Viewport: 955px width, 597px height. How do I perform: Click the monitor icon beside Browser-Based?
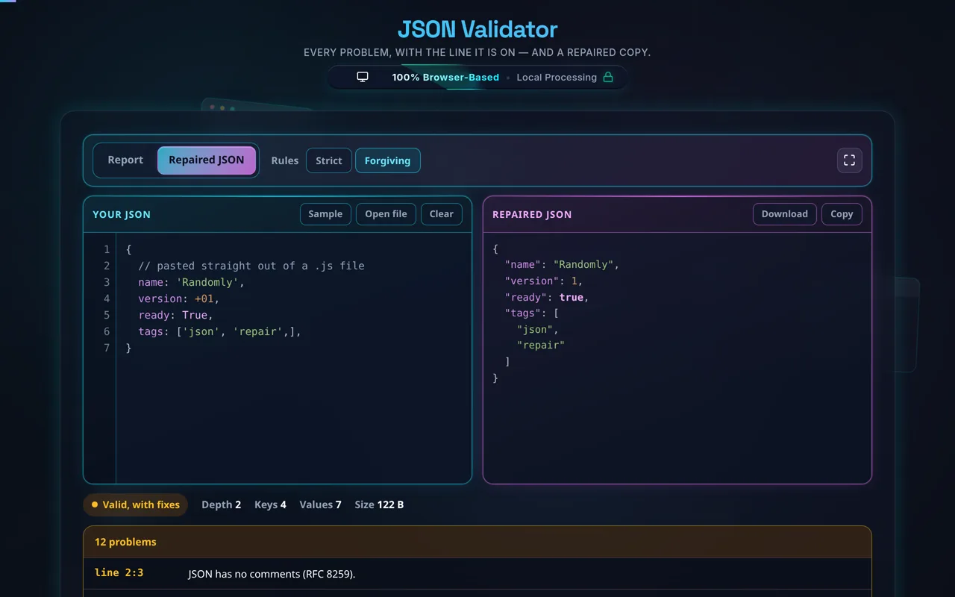click(x=363, y=77)
